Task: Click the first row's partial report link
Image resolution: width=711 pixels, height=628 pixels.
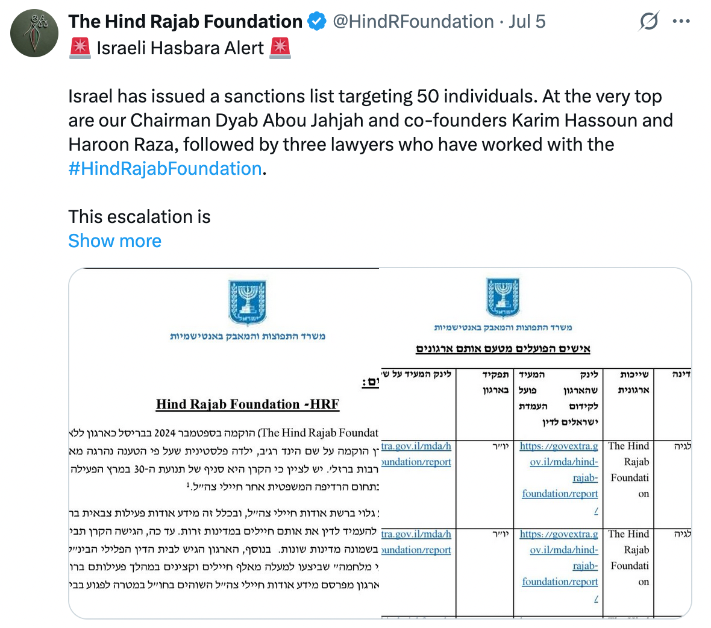Action: (x=416, y=454)
